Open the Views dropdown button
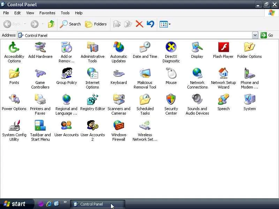279x209 pixels. [x=165, y=24]
